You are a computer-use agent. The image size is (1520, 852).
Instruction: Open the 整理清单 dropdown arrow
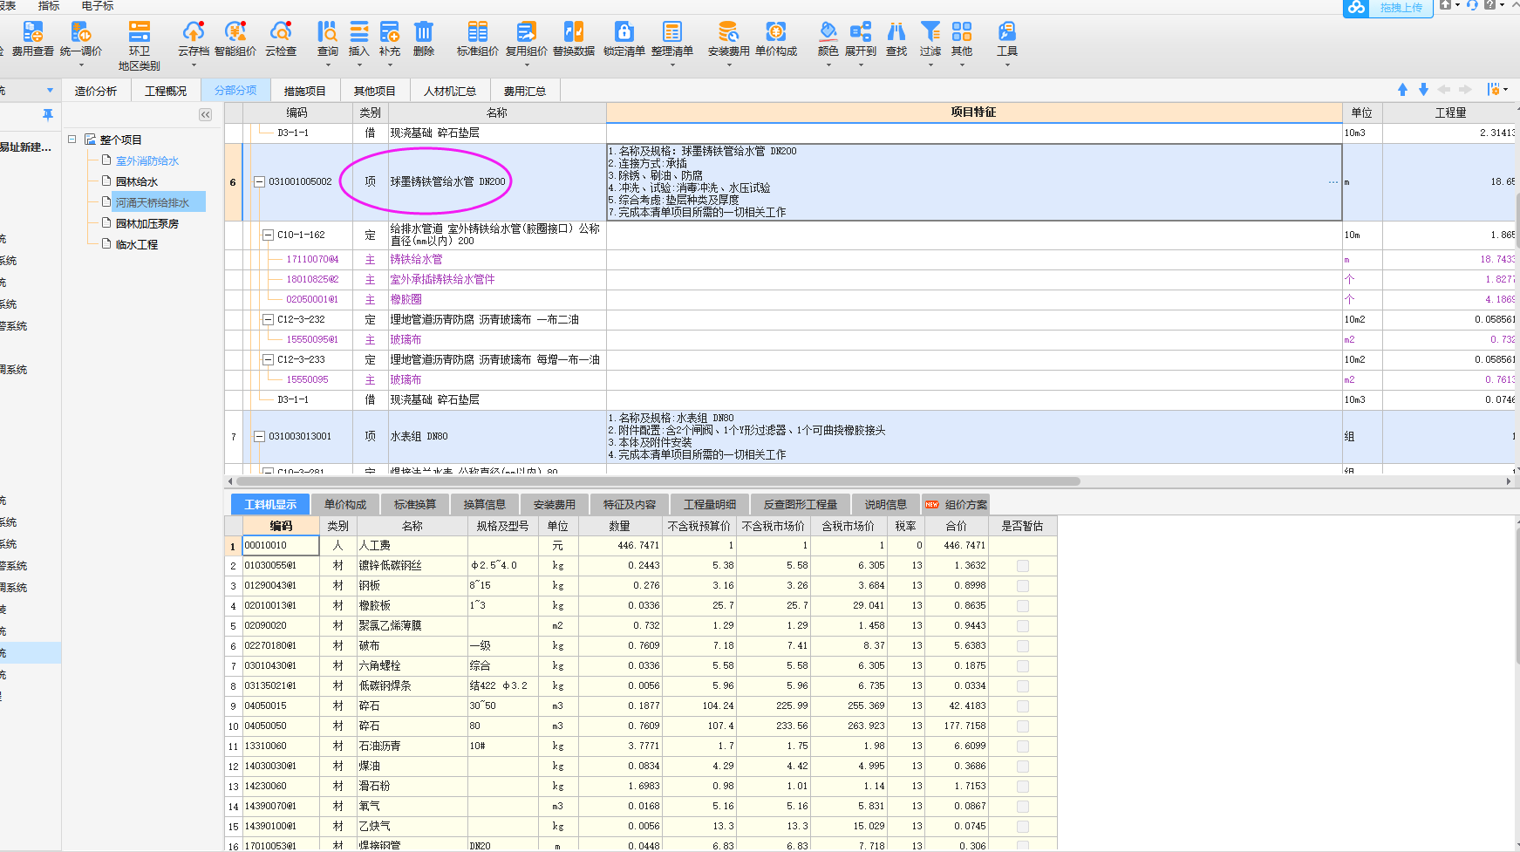point(672,65)
